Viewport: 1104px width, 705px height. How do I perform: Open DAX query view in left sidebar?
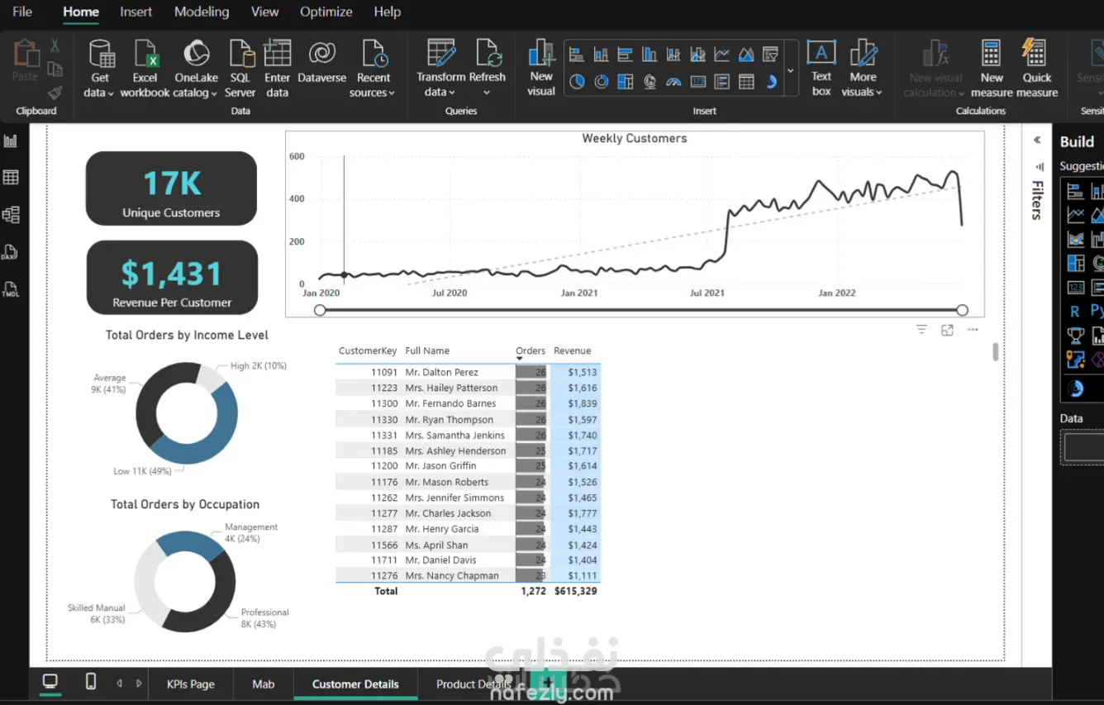[11, 252]
